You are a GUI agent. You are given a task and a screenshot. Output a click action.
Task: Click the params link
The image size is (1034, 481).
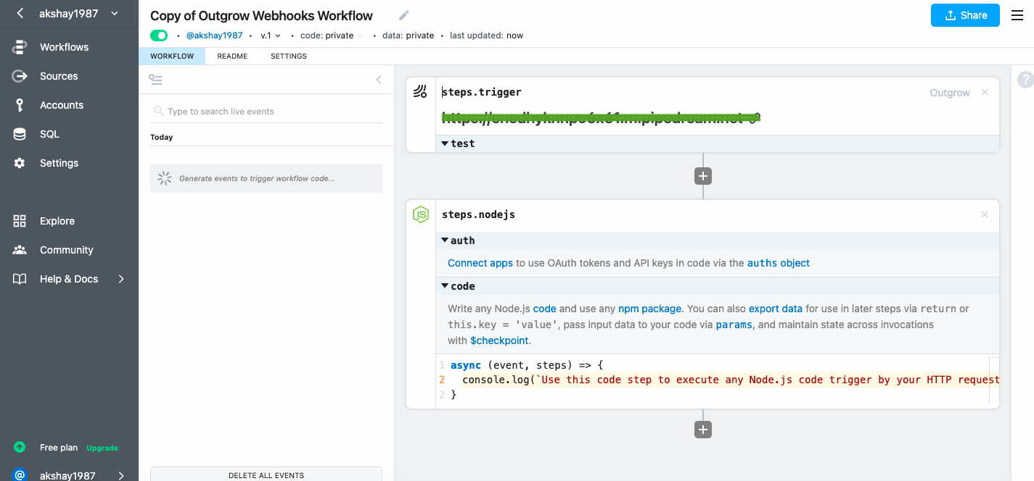coord(734,325)
